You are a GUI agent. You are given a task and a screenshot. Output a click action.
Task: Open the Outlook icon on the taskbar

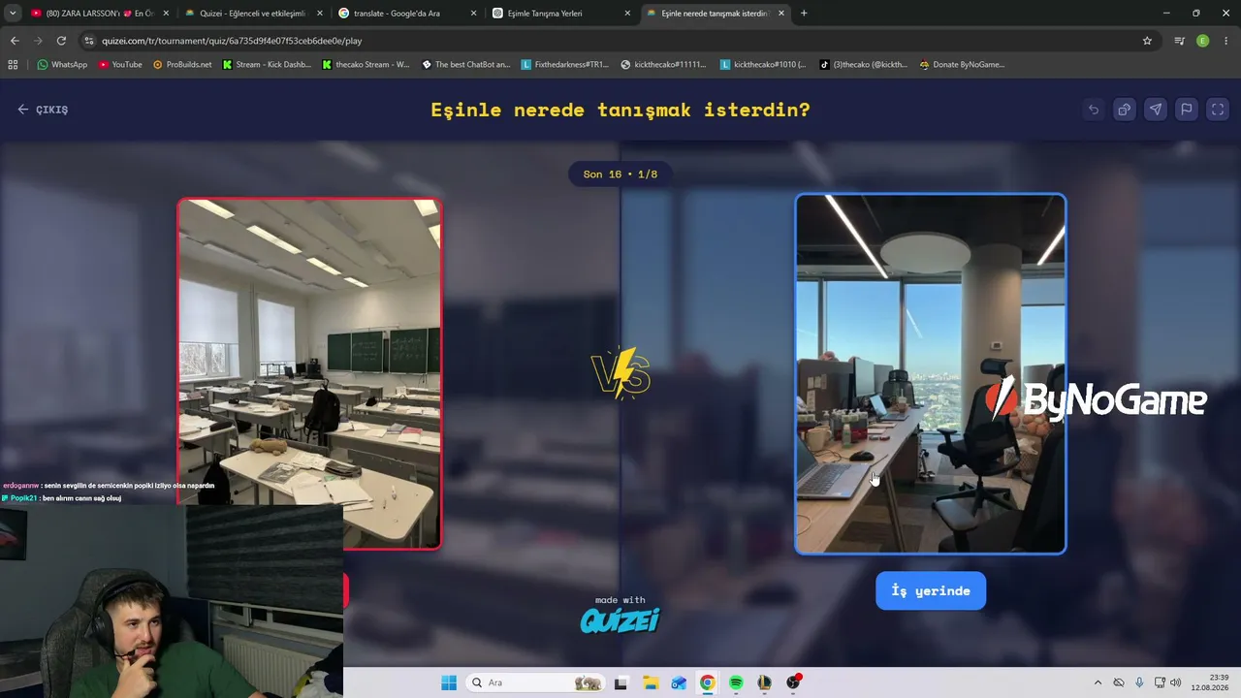pos(679,682)
